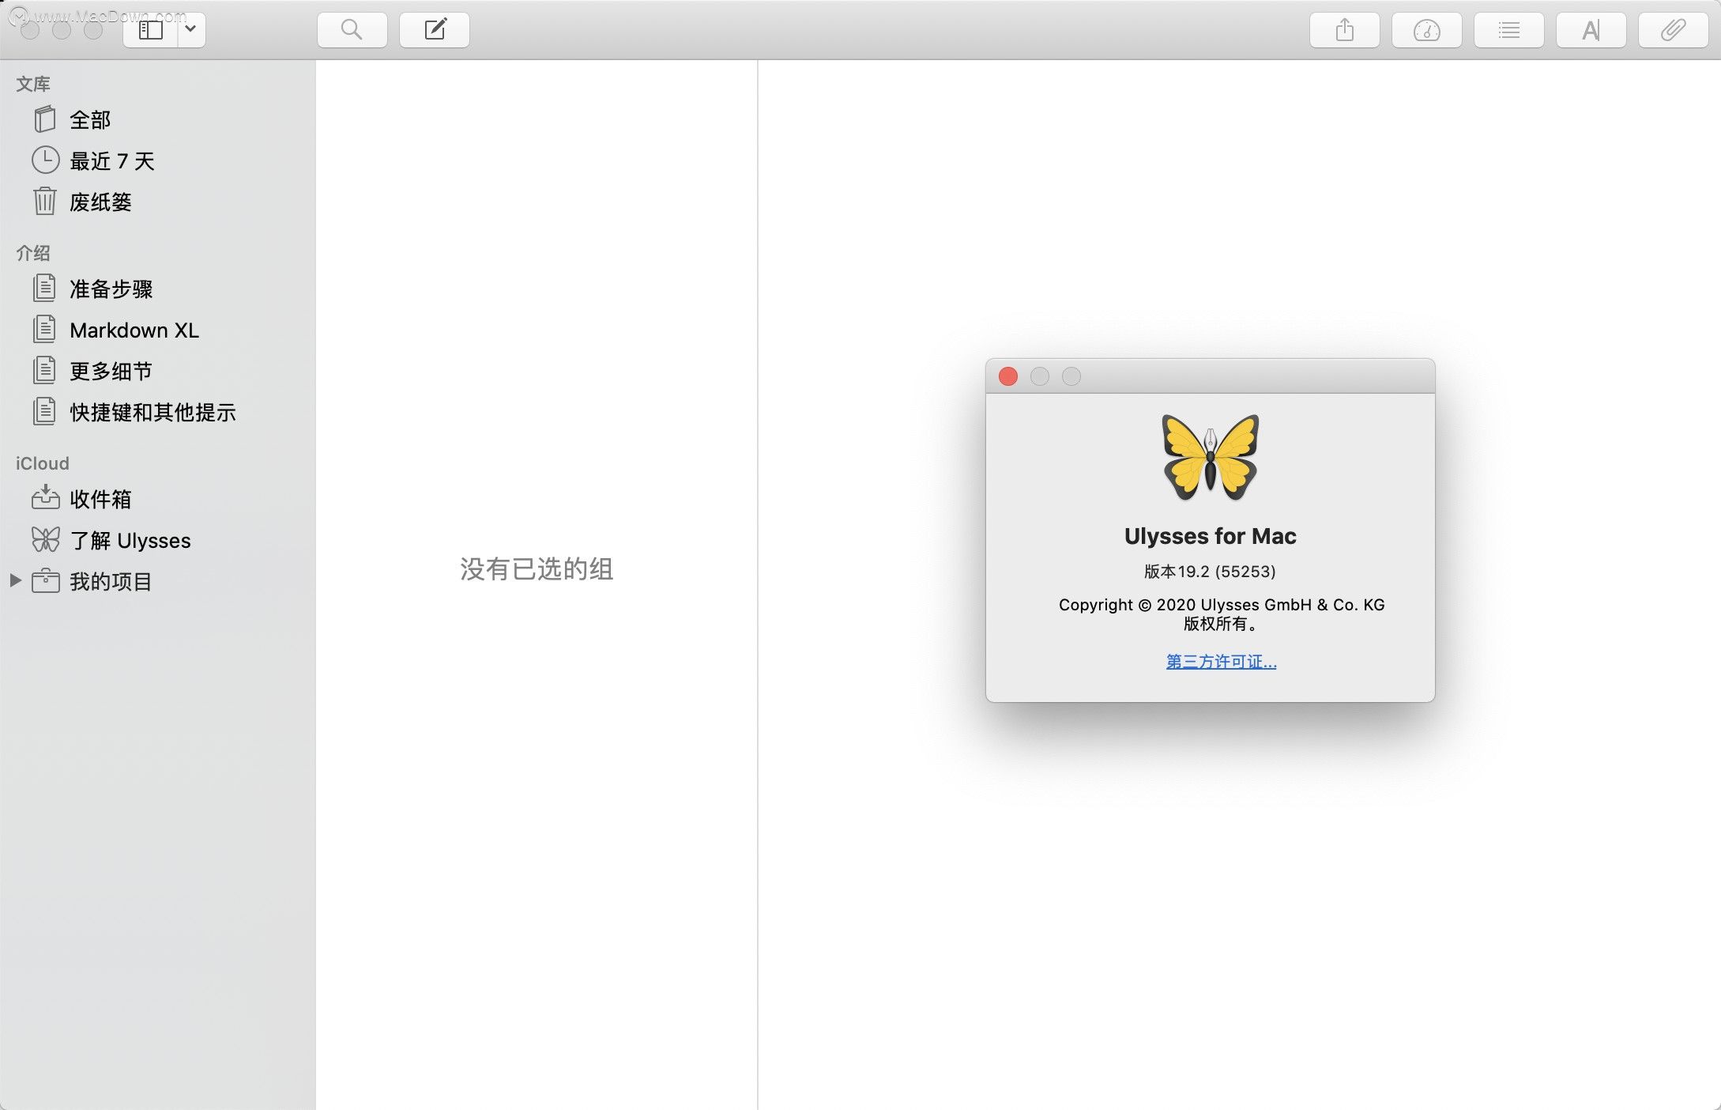Open the 准备步骤 sheet
Image resolution: width=1721 pixels, height=1110 pixels.
(158, 289)
